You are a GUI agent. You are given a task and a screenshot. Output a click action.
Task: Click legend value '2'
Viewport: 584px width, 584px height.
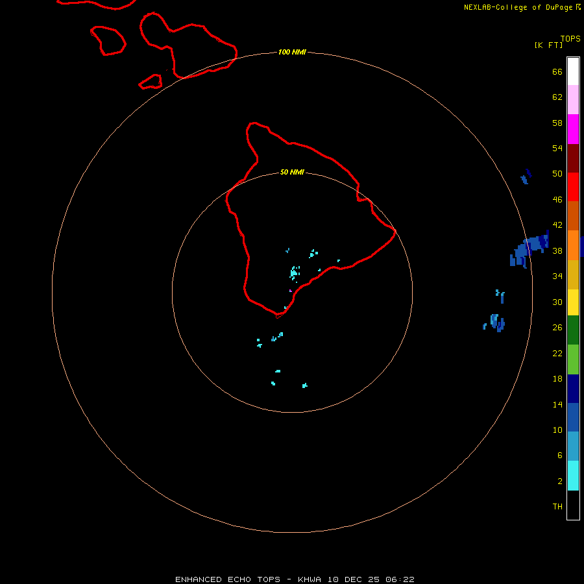coord(559,481)
